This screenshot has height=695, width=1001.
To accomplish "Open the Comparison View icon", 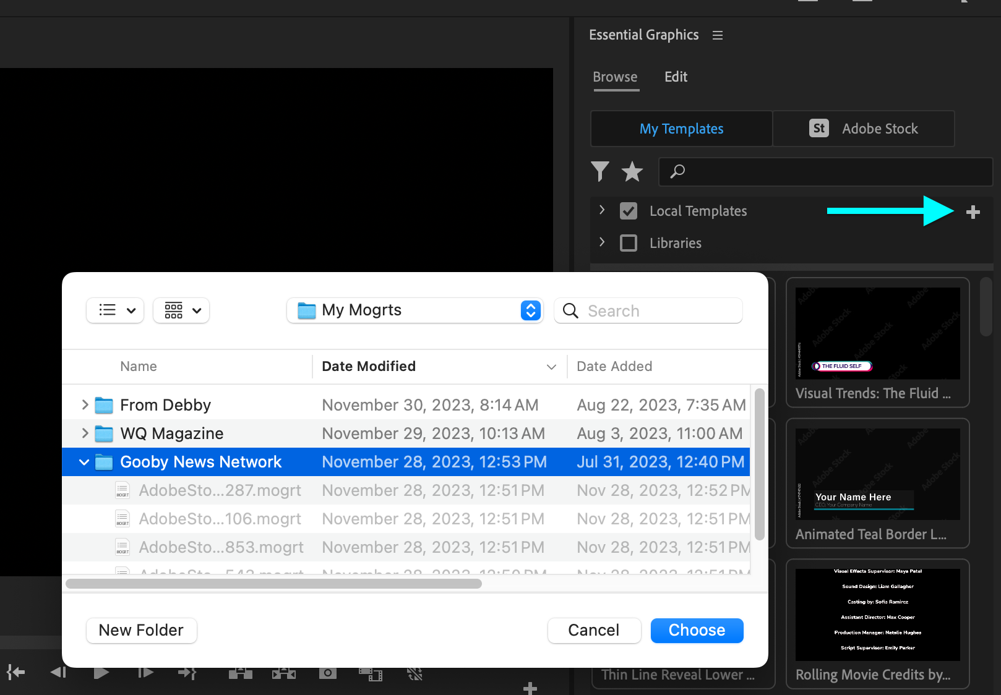I will tap(371, 672).
